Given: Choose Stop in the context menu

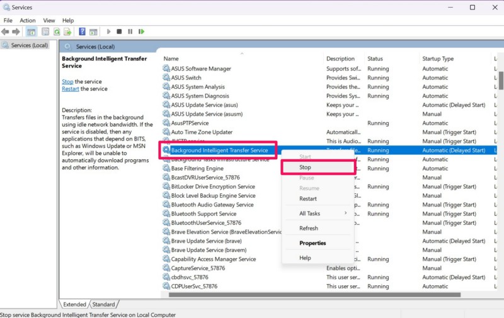Looking at the screenshot, I should [x=305, y=168].
